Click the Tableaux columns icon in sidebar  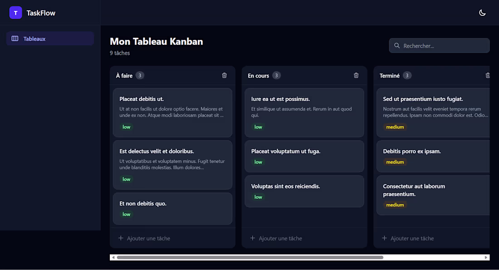[x=15, y=39]
